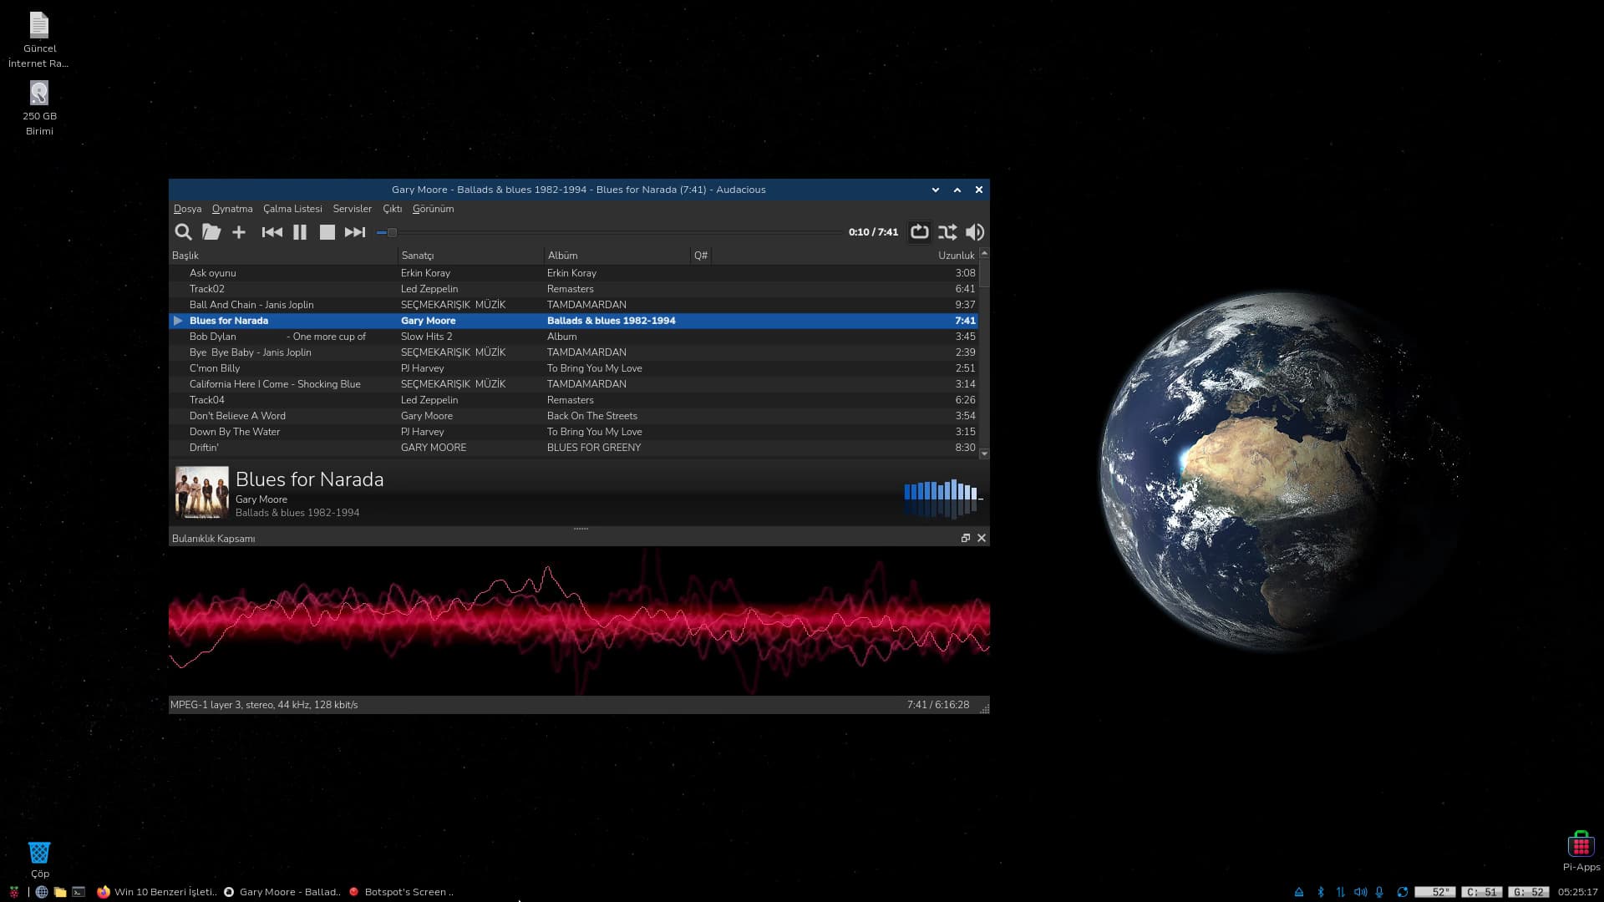Image resolution: width=1604 pixels, height=902 pixels.
Task: Skip to the next track
Action: pyautogui.click(x=355, y=232)
